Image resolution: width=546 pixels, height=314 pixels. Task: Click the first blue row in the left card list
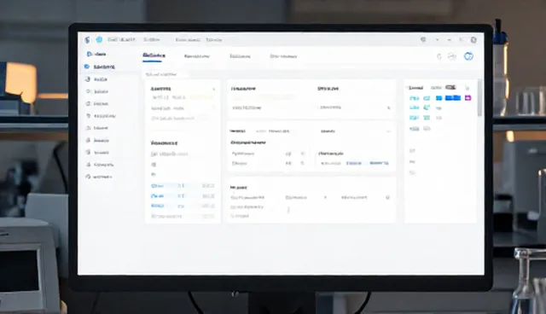coord(183,186)
